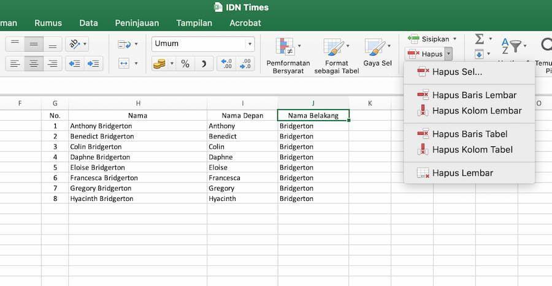Select the Nama header cell
This screenshot has width=552, height=286.
(x=138, y=116)
